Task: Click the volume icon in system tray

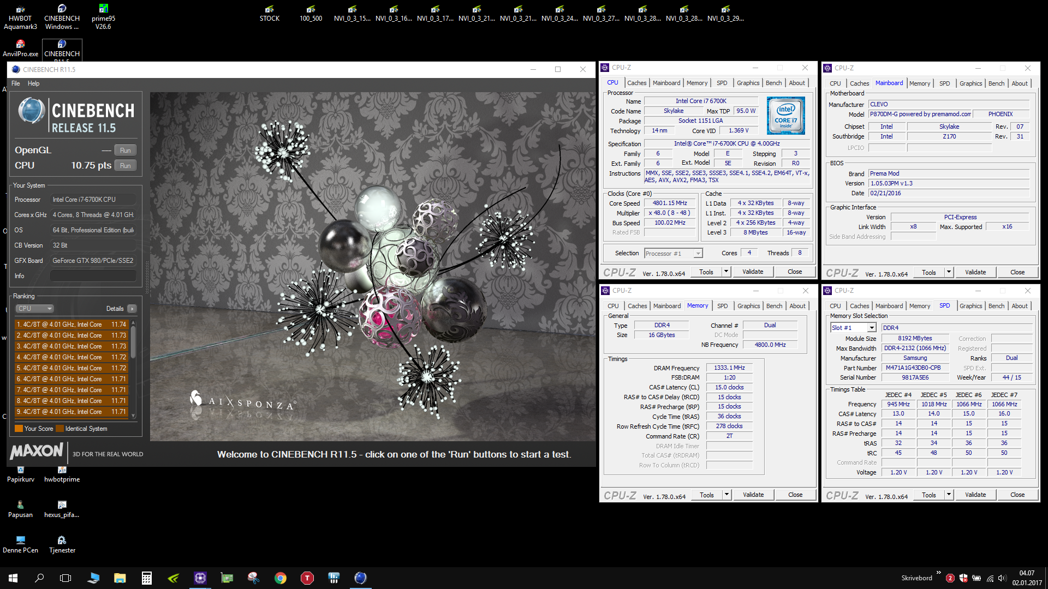Action: tap(1002, 578)
